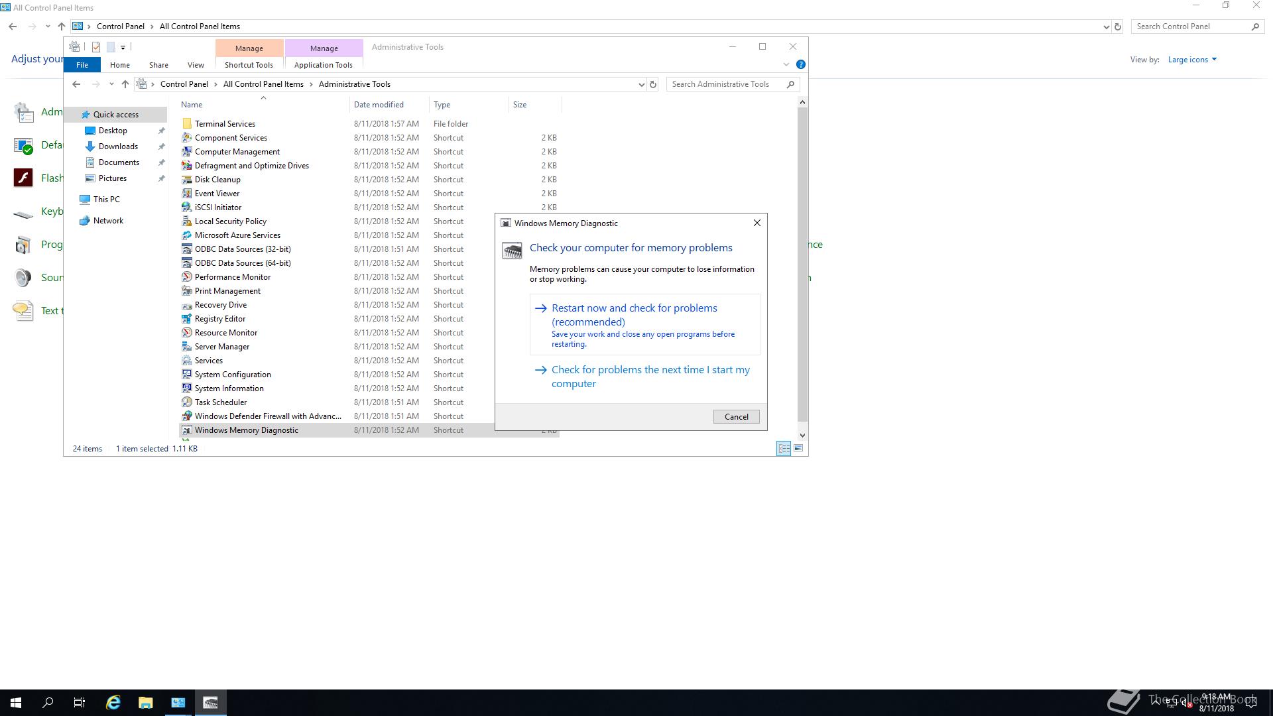Open the Windows Start menu
The height and width of the screenshot is (716, 1273).
(16, 703)
